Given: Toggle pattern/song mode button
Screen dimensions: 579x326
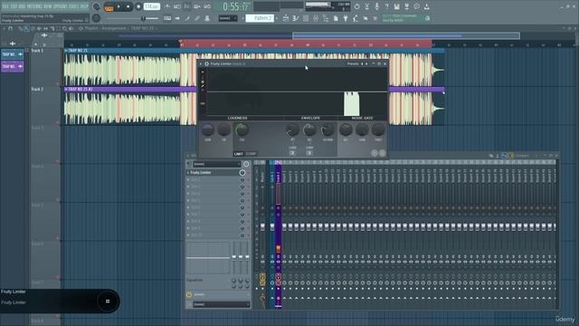Looking at the screenshot, I should pos(109,6).
